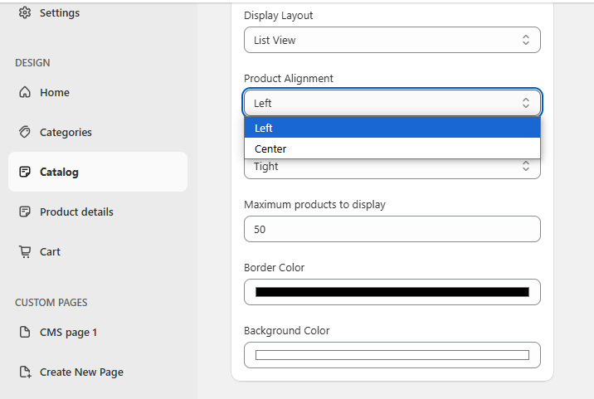594x399 pixels.
Task: Click the Border Color label
Action: 275,267
